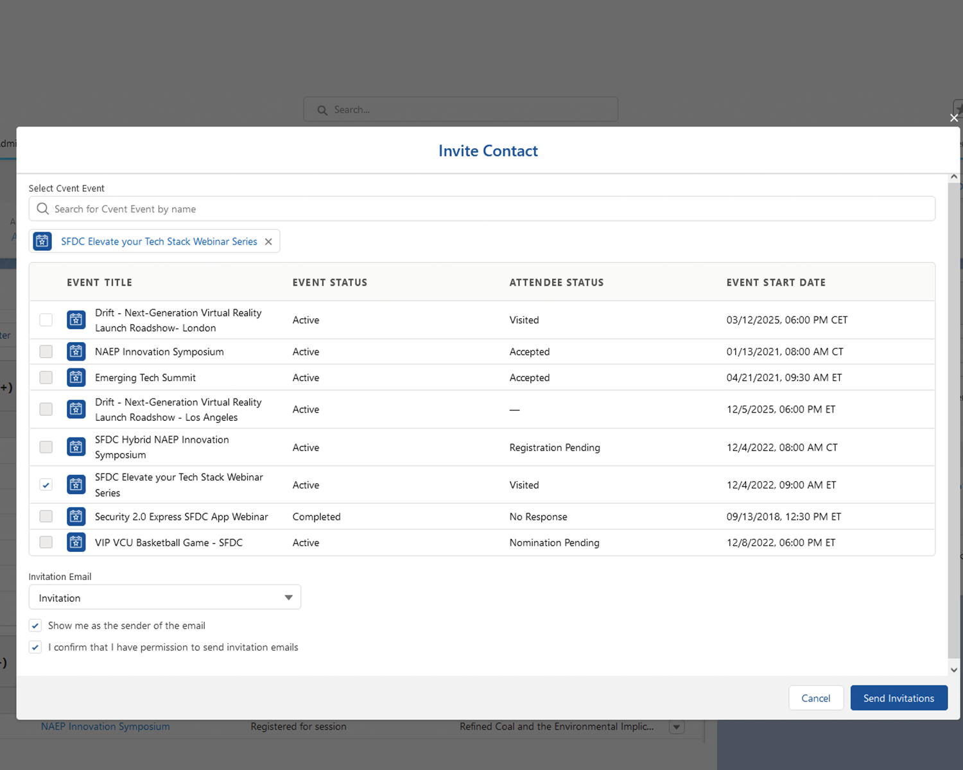Screen dimensions: 963x770
Task: Click the magnifier icon in the Cvent Event search
Action: point(42,209)
